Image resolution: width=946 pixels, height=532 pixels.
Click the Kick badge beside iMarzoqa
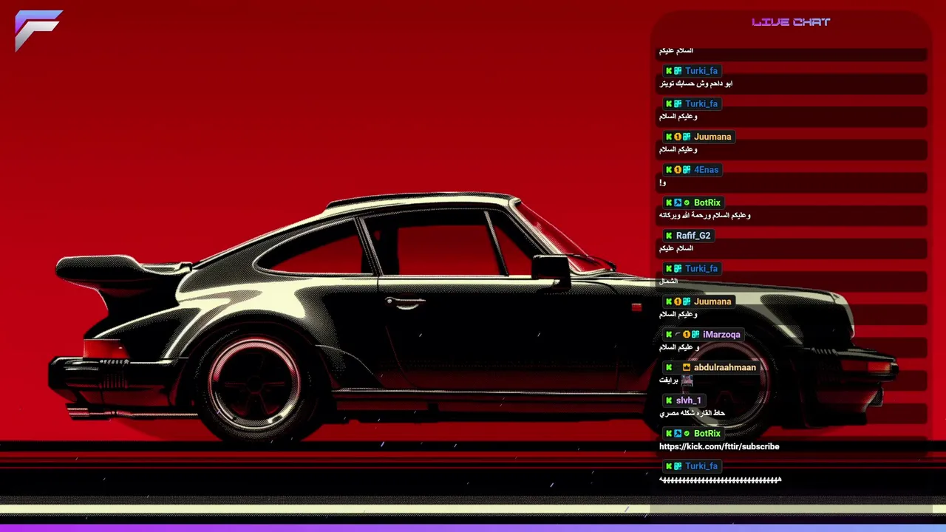[669, 335]
